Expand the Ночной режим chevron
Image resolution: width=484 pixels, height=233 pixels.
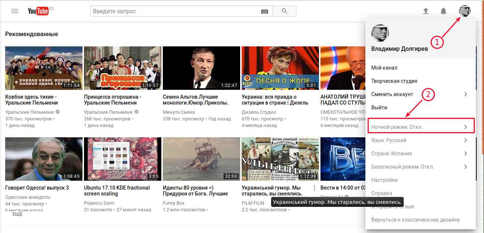[466, 127]
